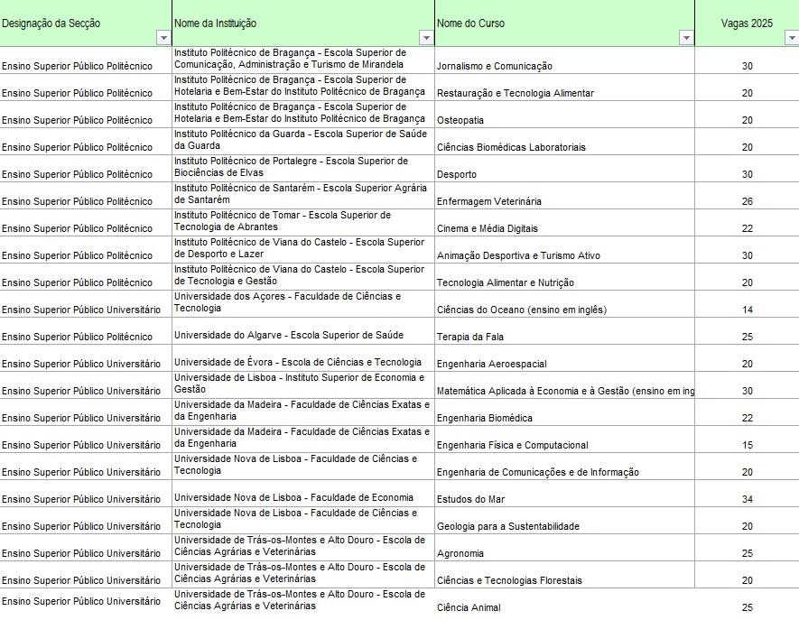Open the Vagas 2025 filter dropdown
This screenshot has width=799, height=620.
[792, 38]
